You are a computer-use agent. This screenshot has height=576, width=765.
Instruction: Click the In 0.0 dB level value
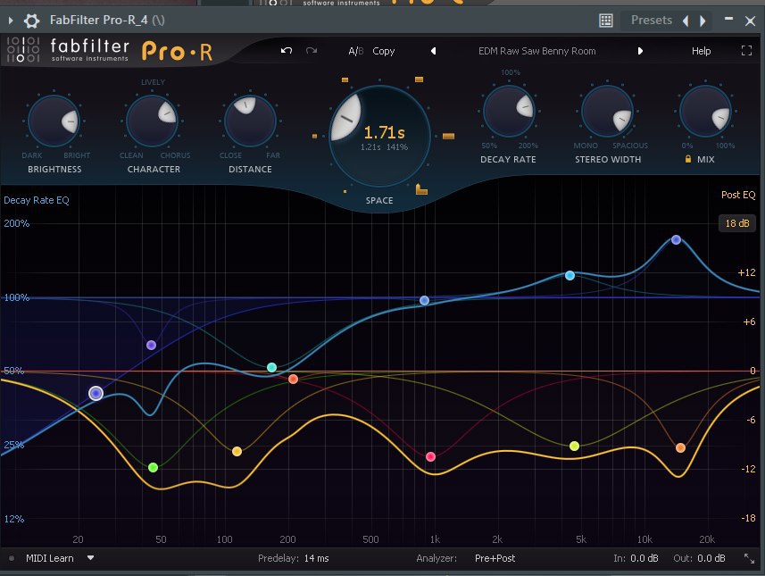tap(644, 558)
